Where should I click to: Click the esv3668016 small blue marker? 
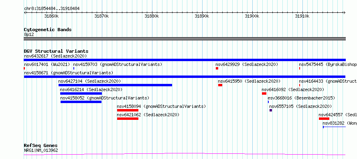[268, 102]
